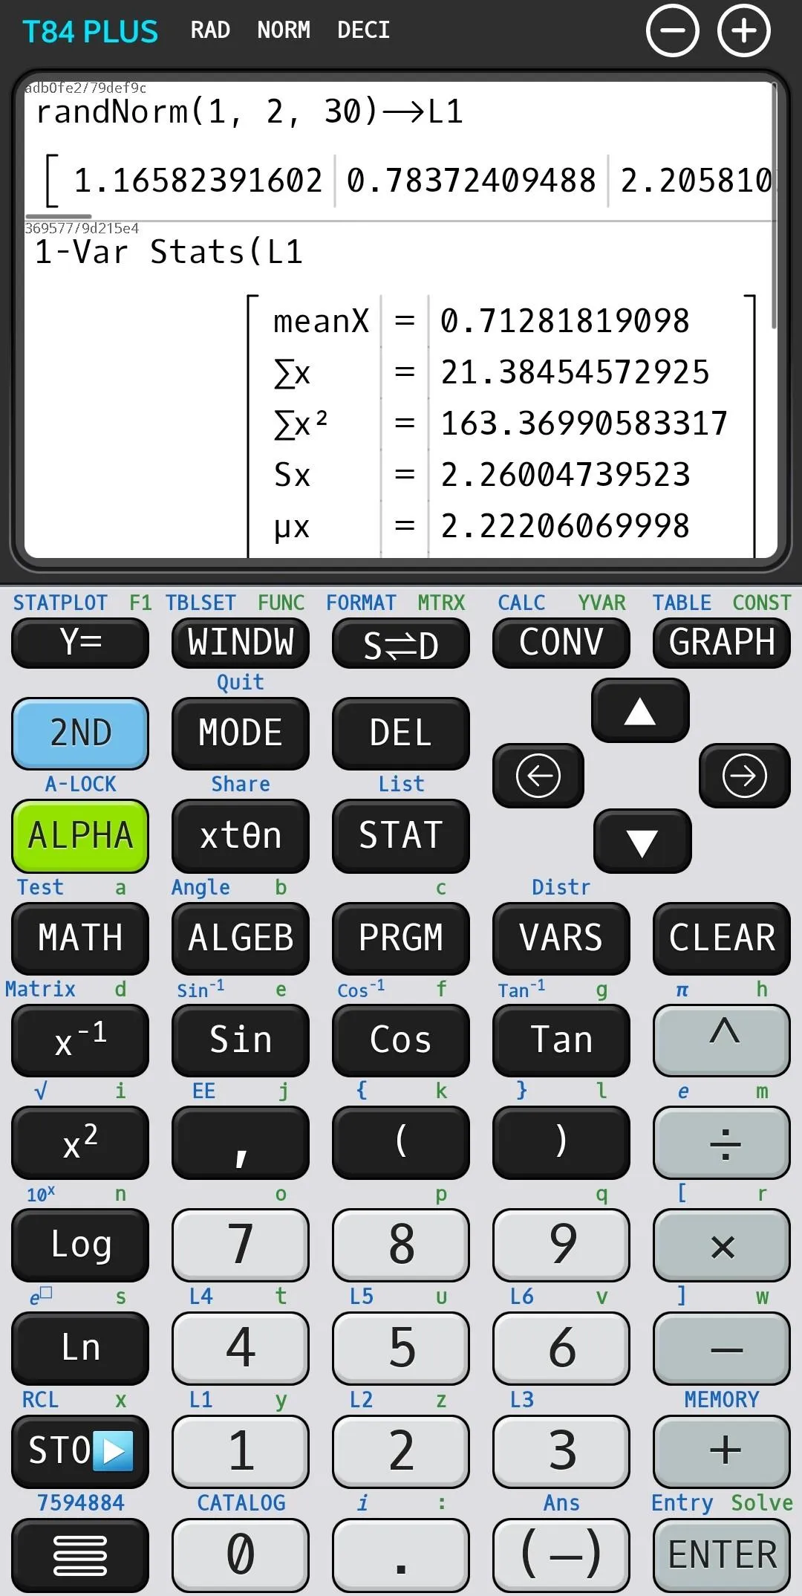This screenshot has width=802, height=1596.
Task: Open the PRGM menu key
Action: (x=401, y=938)
